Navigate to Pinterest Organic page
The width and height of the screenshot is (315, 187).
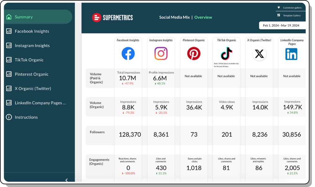click(x=32, y=74)
